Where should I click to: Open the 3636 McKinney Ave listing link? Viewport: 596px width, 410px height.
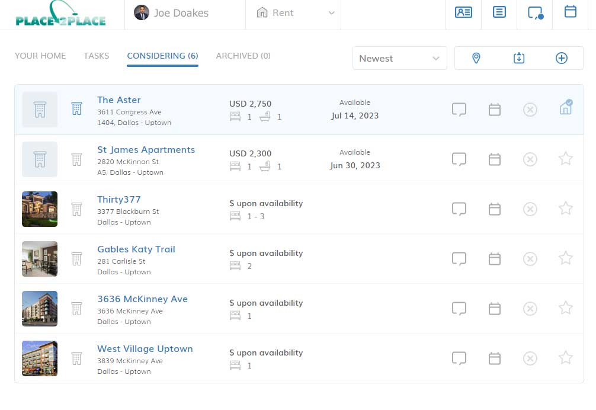(x=143, y=299)
